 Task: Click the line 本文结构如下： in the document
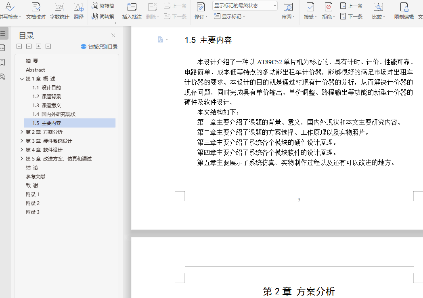tap(218, 112)
